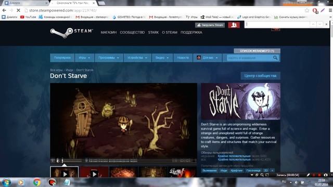This screenshot has width=333, height=187.
Task: Mute the video via the speaker icon
Action: click(58, 161)
